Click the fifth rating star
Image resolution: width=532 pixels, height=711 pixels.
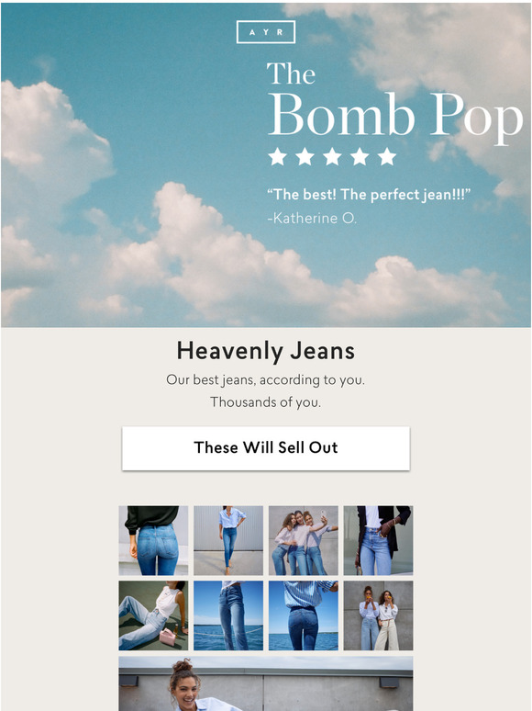[x=387, y=156]
